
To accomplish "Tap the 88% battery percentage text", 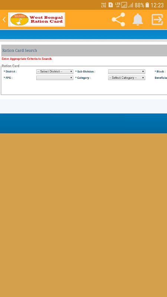I will (140, 5).
